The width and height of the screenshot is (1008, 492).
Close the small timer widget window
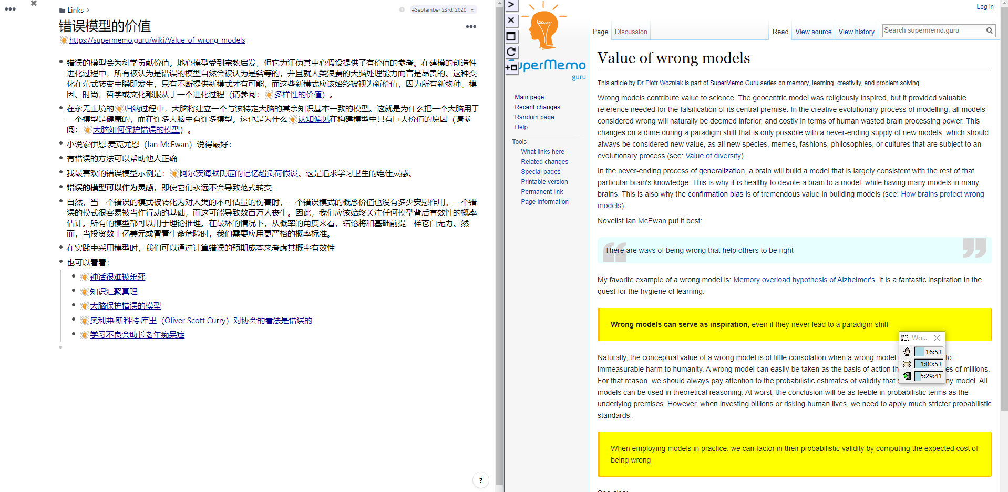pyautogui.click(x=937, y=337)
